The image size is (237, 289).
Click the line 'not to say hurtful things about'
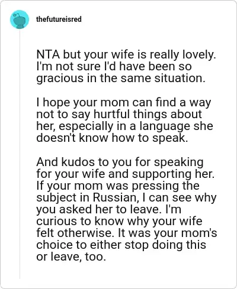tap(119, 114)
